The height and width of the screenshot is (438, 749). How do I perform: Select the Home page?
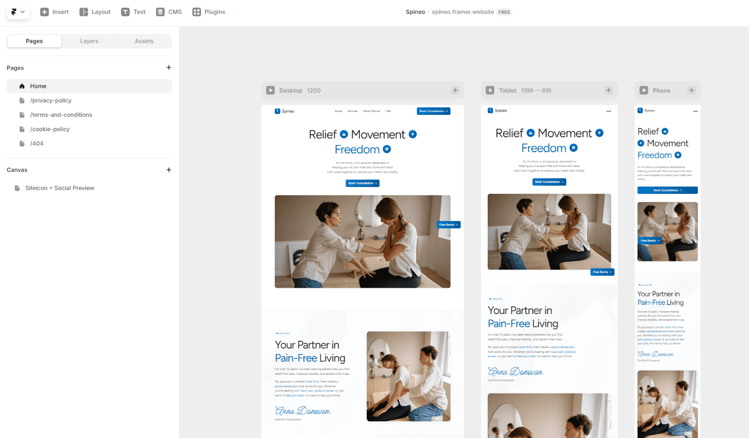tap(89, 86)
